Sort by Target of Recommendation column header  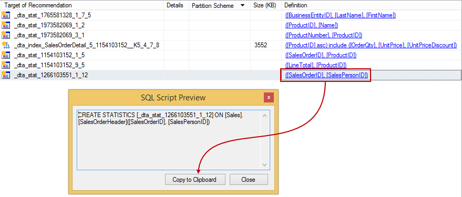(x=82, y=5)
